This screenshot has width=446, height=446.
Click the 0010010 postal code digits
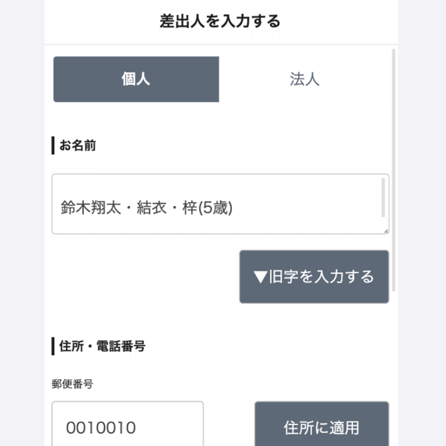point(101,428)
